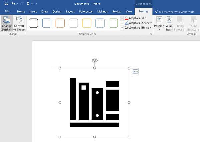Apply the yellow outline graphics style
Image resolution: width=200 pixels, height=142 pixels.
point(87,23)
